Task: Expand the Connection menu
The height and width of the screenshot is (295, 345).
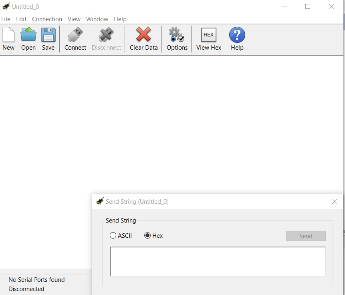Action: coord(47,19)
